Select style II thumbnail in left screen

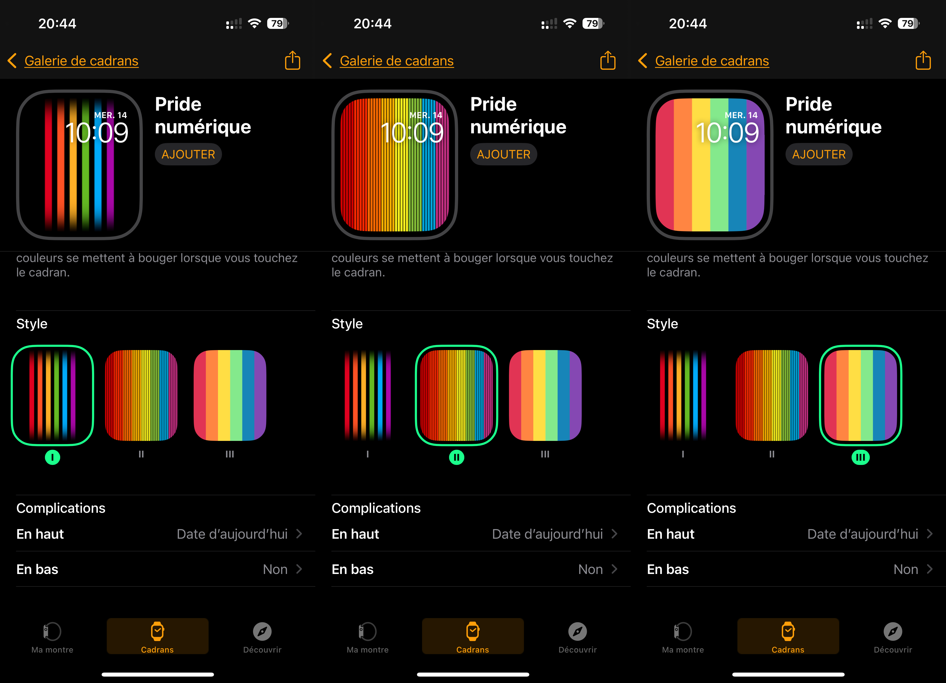click(141, 395)
